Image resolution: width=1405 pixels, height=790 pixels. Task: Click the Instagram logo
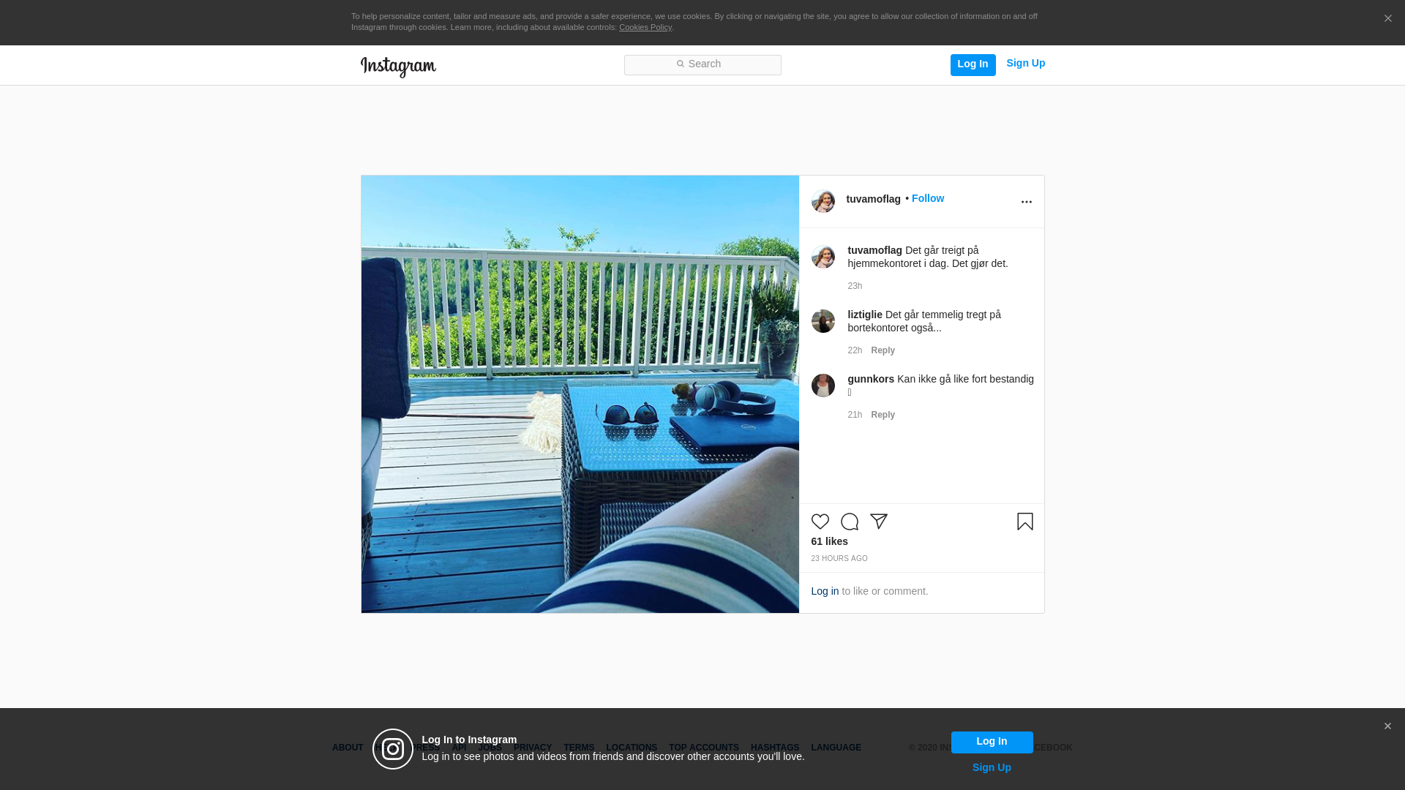398,67
